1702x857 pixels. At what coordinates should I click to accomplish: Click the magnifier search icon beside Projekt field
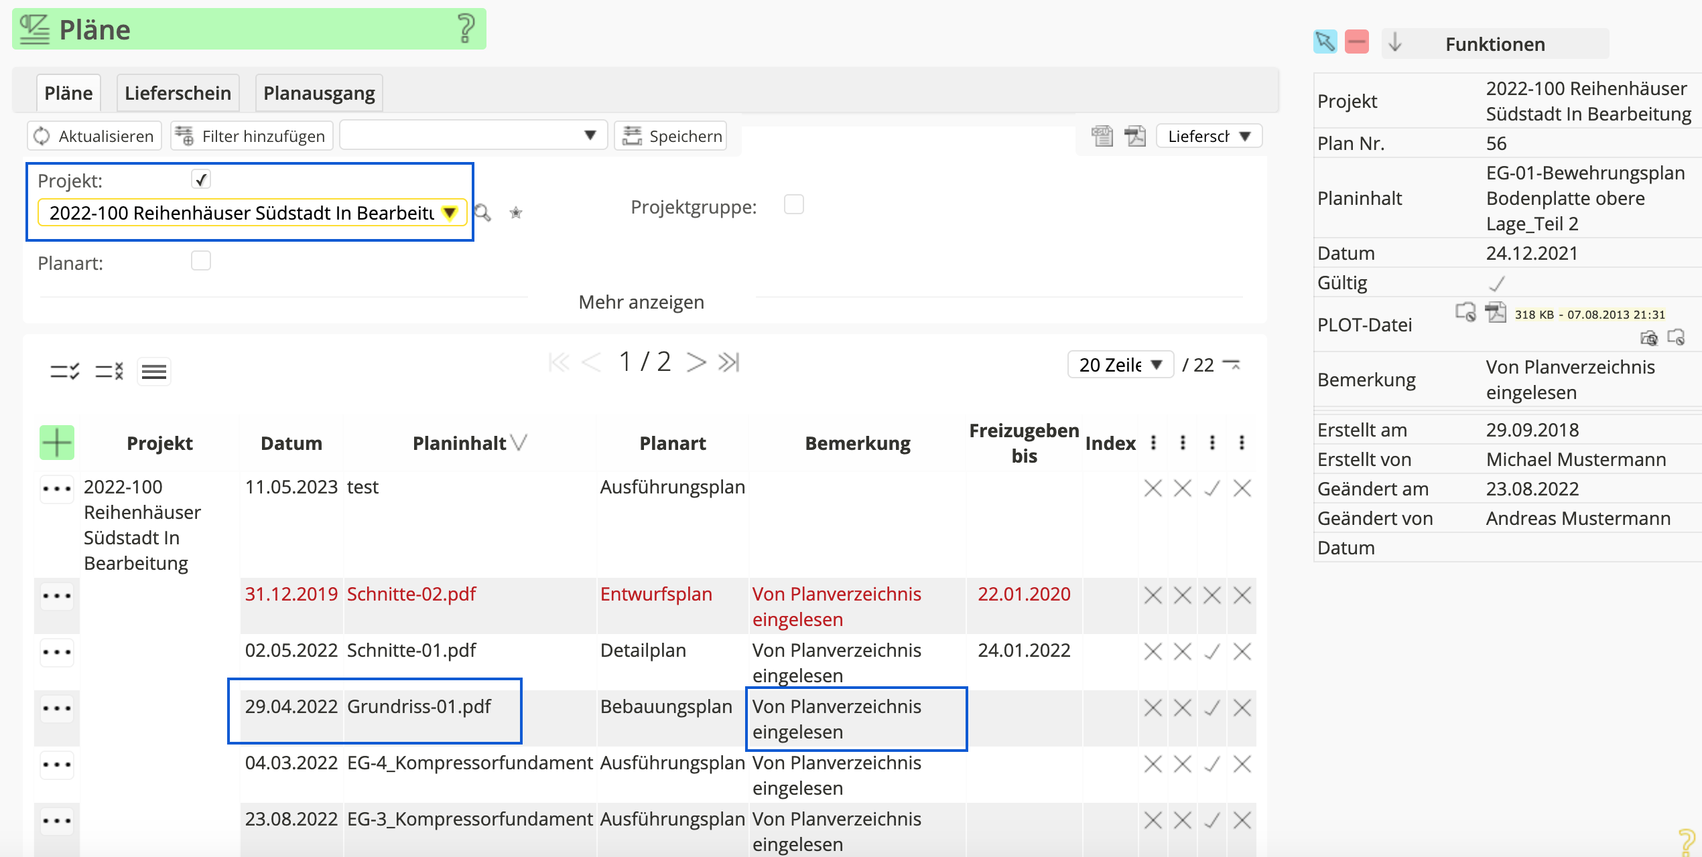point(482,213)
